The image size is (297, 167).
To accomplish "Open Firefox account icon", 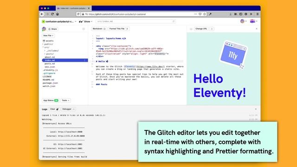I will tap(246, 14).
